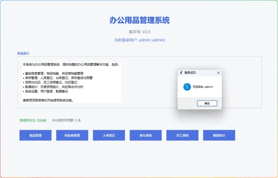Close the 登录成功 dialog with X
The height and width of the screenshot is (178, 278).
click(x=218, y=73)
